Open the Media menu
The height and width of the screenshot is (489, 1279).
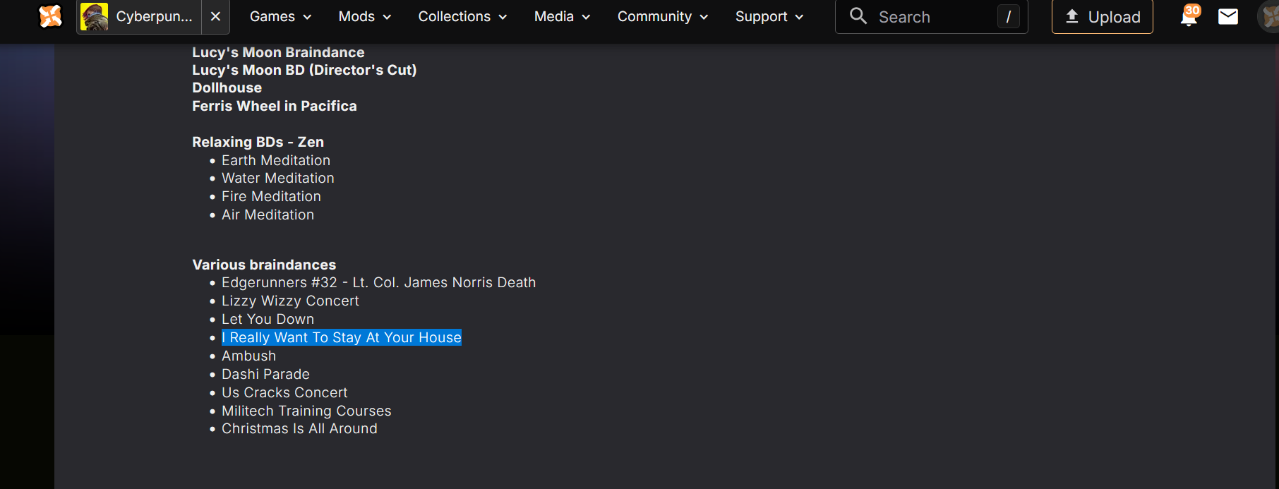(562, 16)
